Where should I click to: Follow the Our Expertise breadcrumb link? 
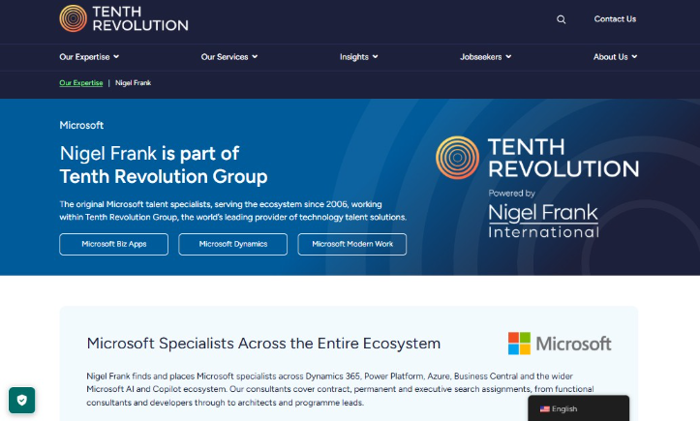[x=80, y=83]
